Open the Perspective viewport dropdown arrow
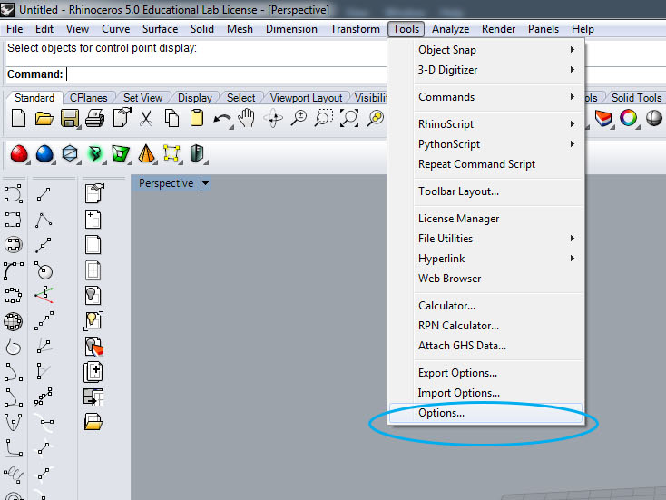 205,183
